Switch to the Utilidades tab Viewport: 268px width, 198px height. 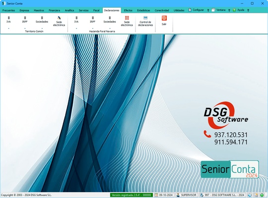[179, 10]
